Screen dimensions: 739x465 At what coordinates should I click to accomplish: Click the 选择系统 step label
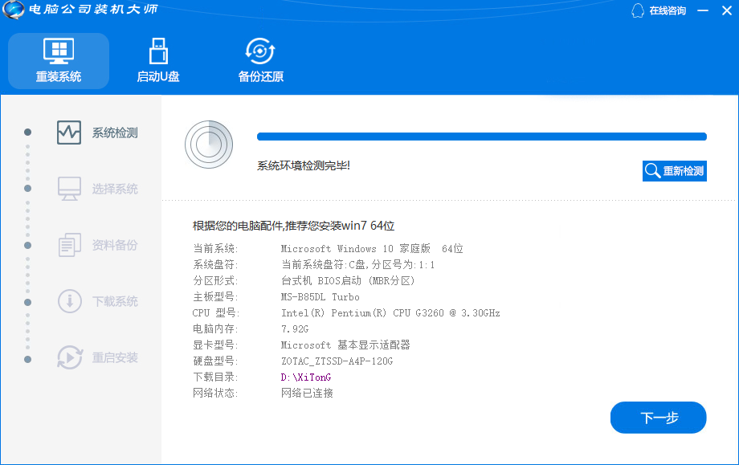(115, 189)
